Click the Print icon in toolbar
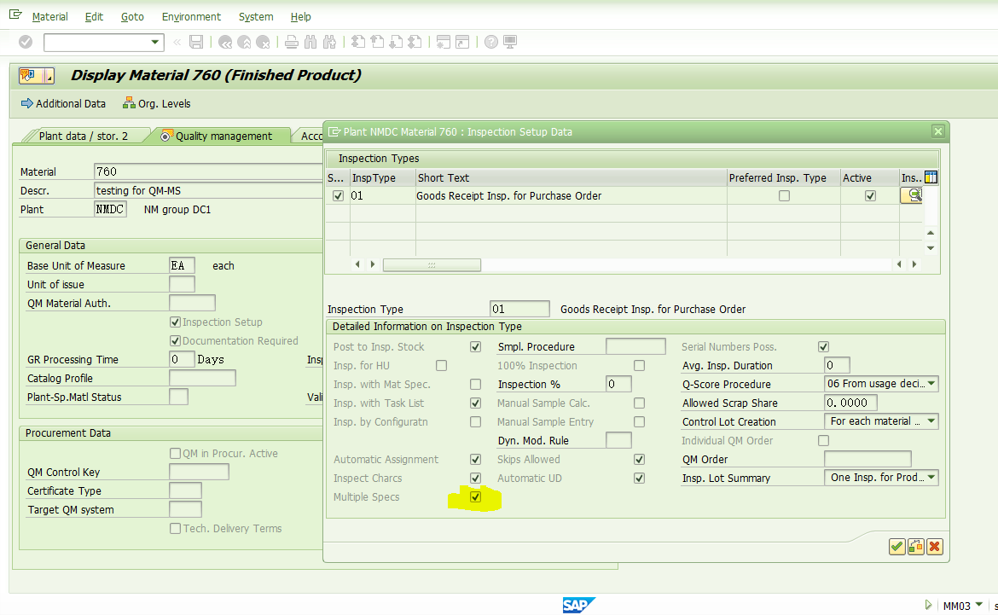The height and width of the screenshot is (615, 998). pyautogui.click(x=291, y=42)
